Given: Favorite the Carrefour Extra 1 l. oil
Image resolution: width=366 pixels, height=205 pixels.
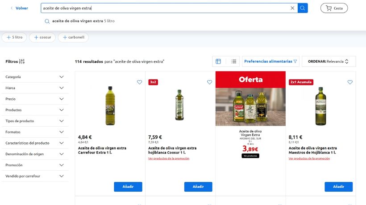Looking at the screenshot, I should 139,82.
